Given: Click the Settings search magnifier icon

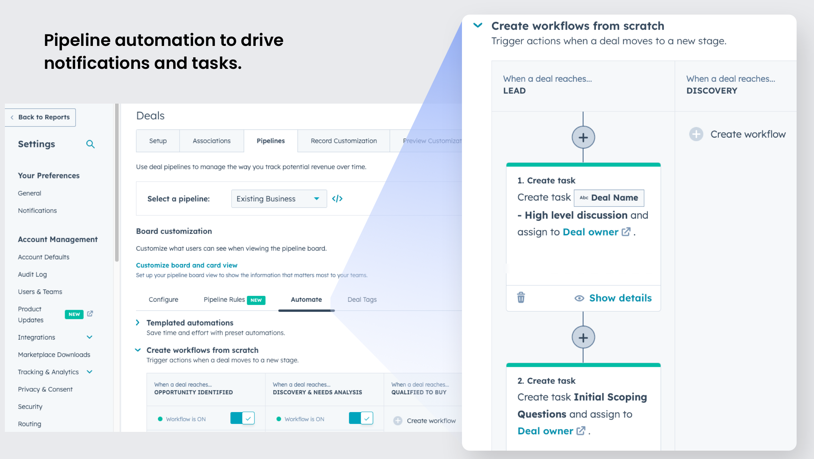Looking at the screenshot, I should click(90, 144).
